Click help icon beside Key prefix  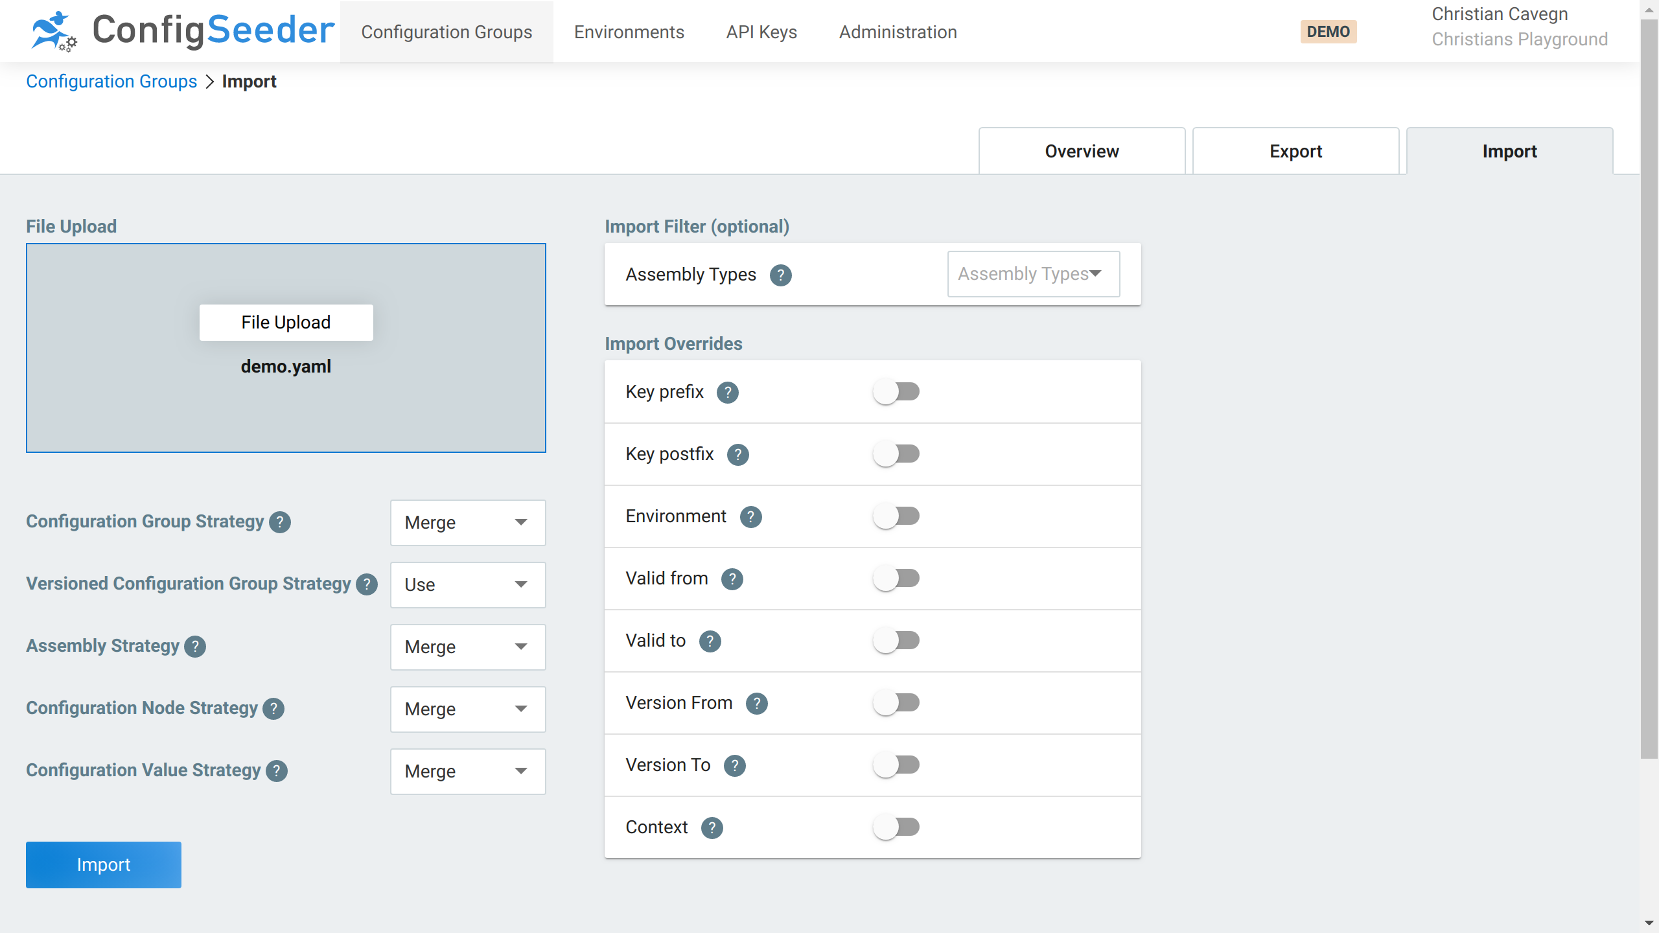click(727, 393)
